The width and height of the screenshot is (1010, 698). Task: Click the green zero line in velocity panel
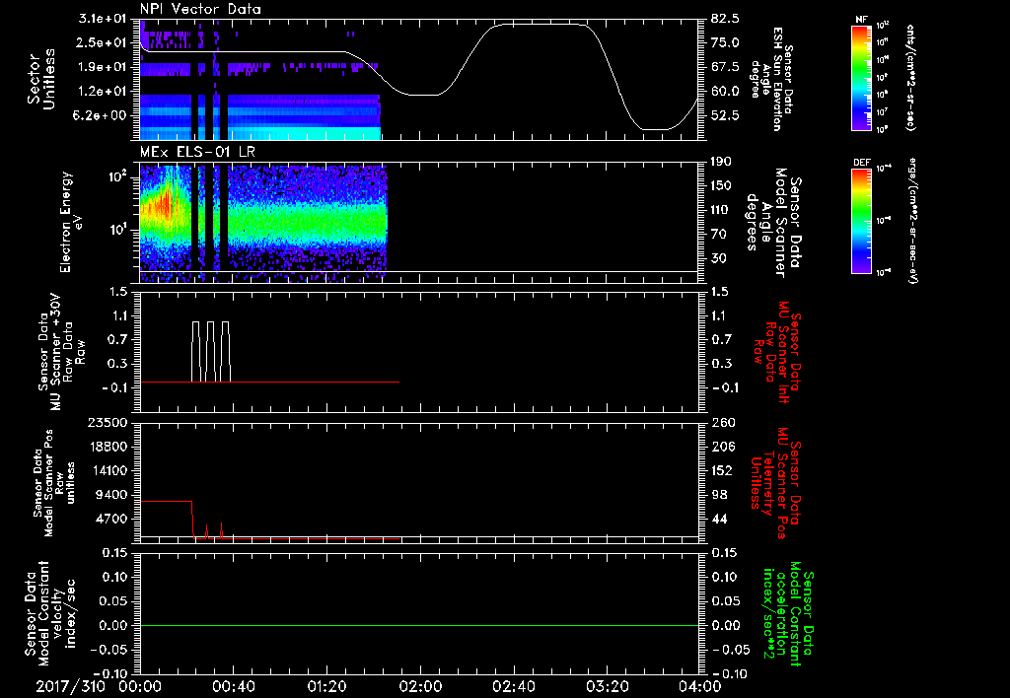pyautogui.click(x=419, y=625)
